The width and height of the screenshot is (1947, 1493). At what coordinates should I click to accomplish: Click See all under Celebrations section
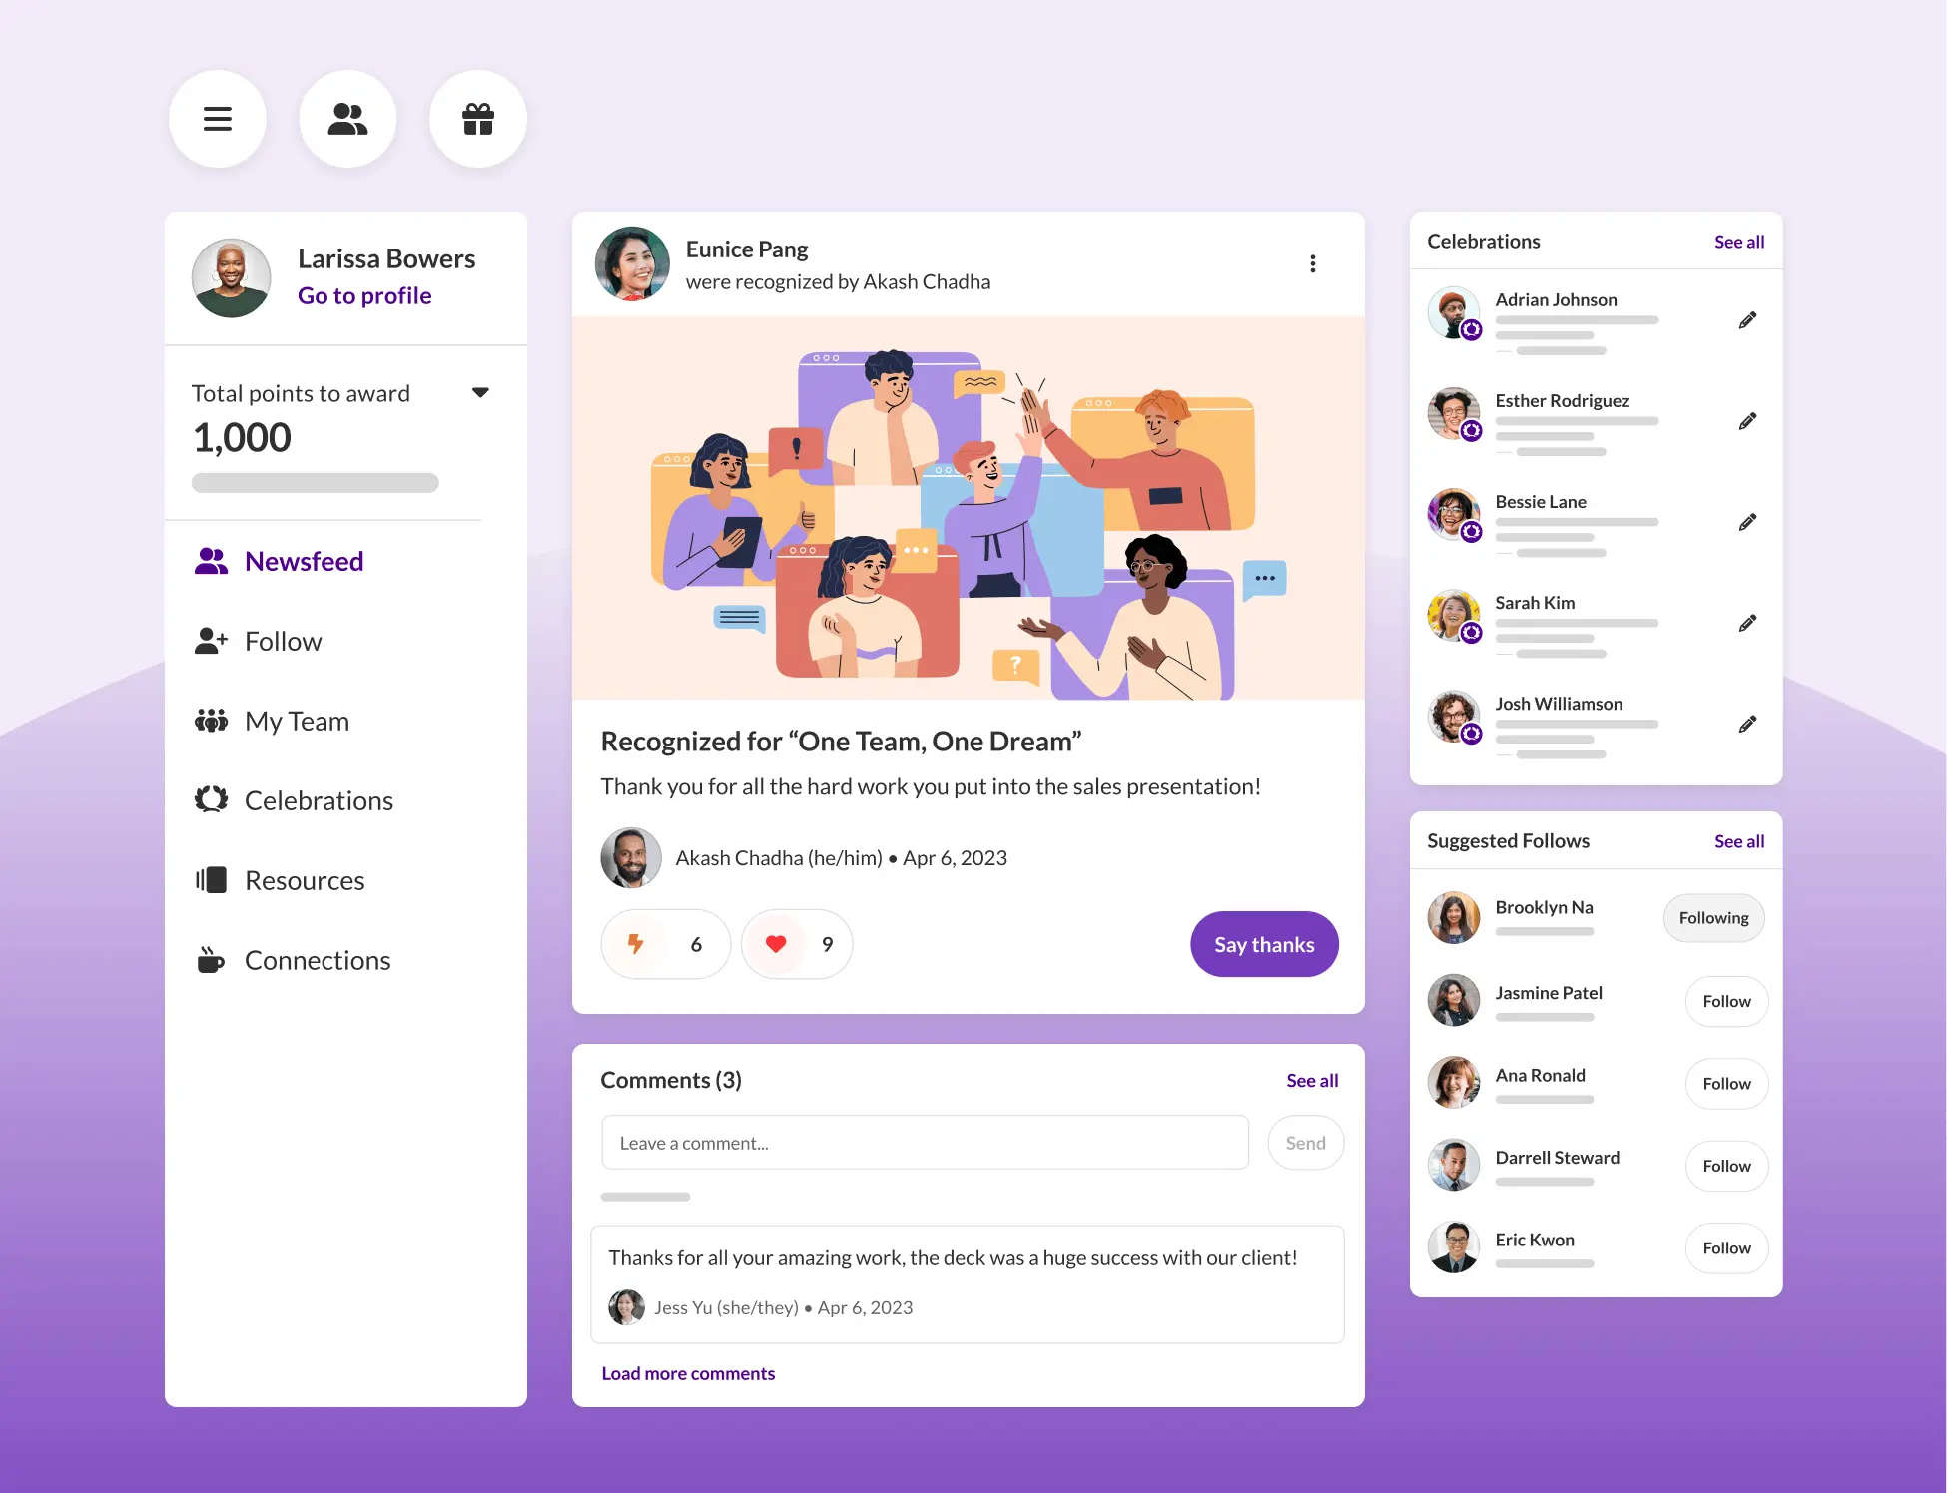pyautogui.click(x=1736, y=240)
